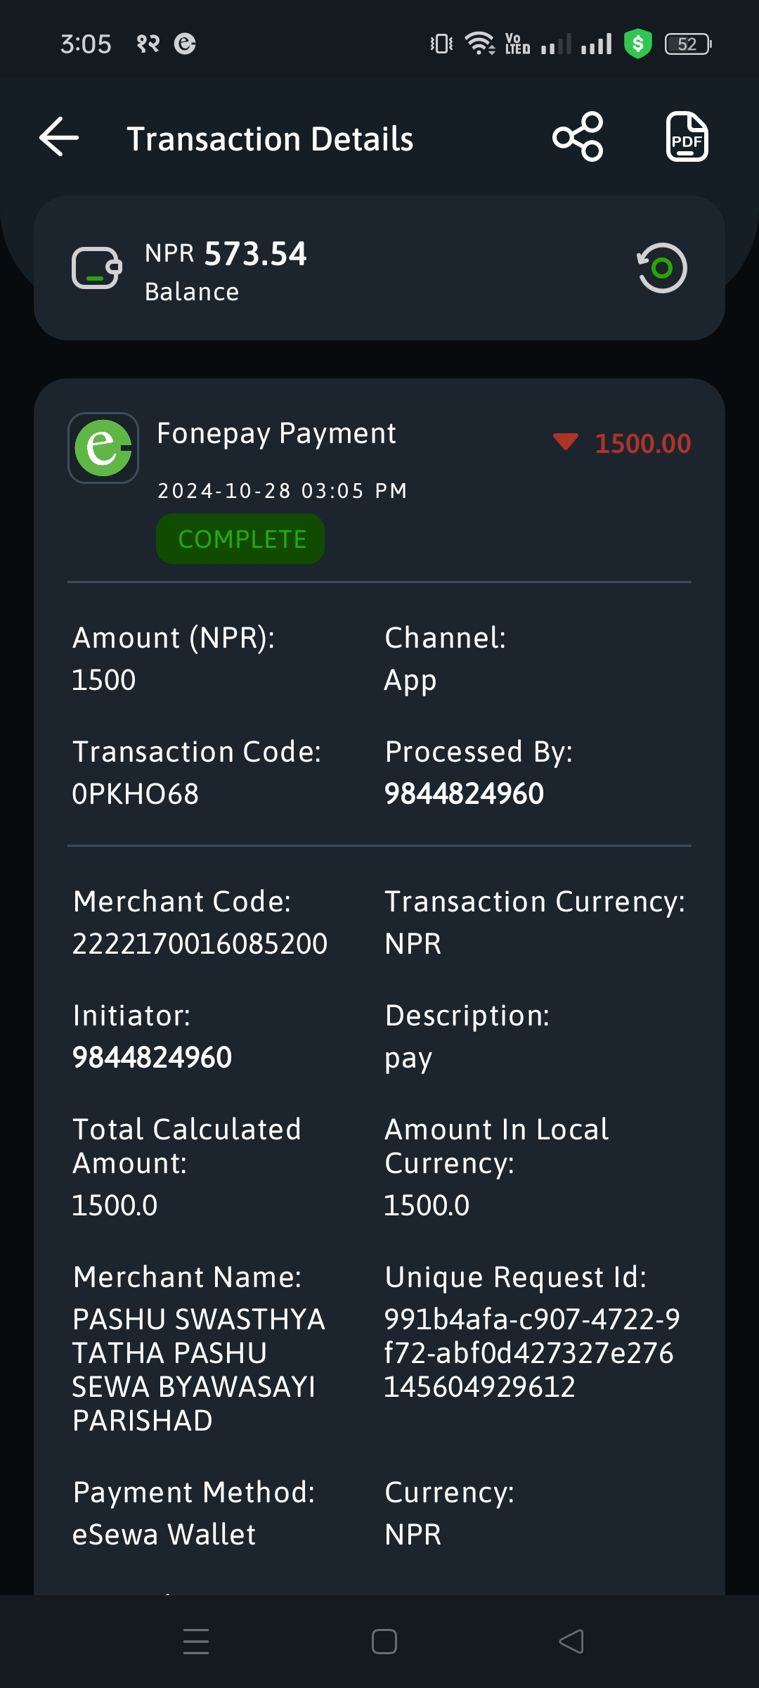
Task: Refresh balance with the reload icon
Action: [661, 268]
